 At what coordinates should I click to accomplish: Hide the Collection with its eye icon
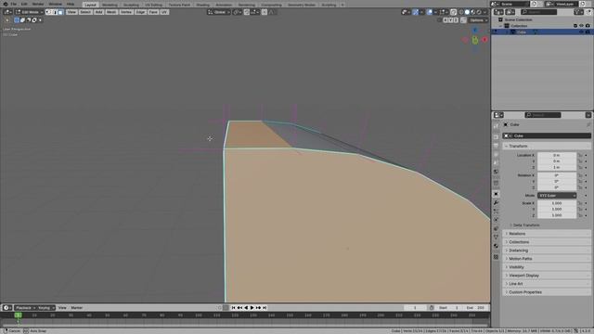(x=581, y=26)
